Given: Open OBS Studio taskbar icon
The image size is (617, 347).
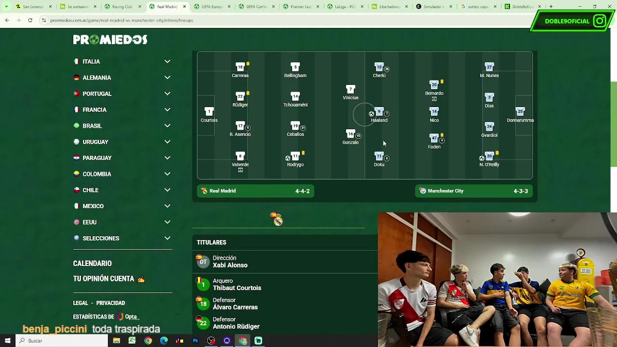Looking at the screenshot, I should click(x=211, y=341).
